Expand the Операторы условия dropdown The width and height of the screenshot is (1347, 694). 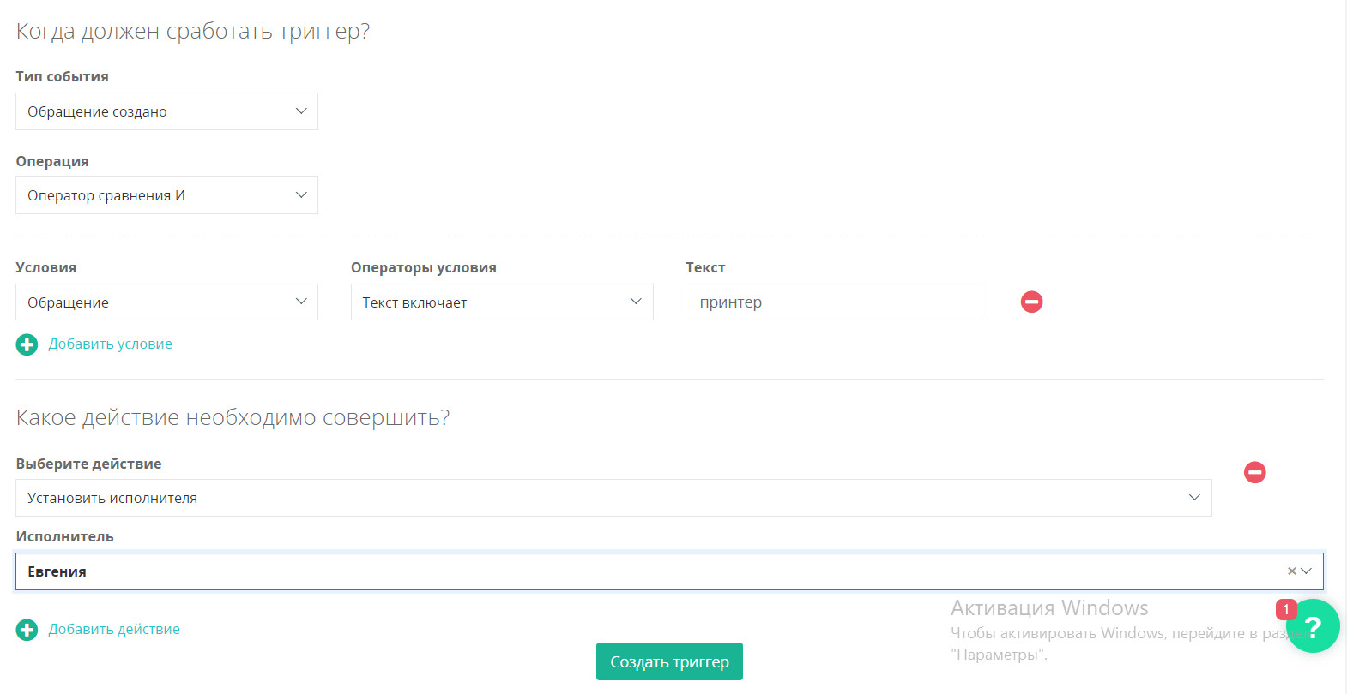pyautogui.click(x=501, y=302)
